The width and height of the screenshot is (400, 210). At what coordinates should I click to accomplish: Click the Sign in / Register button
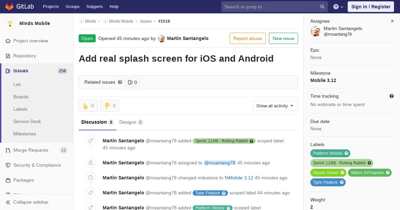click(x=371, y=7)
